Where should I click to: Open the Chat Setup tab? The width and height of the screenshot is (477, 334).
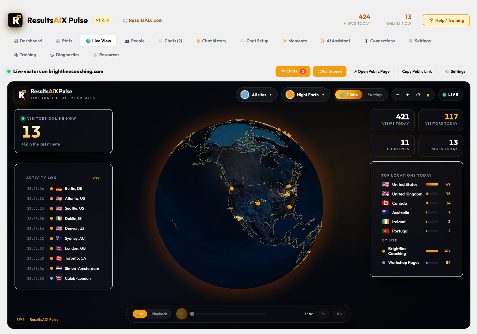tap(254, 41)
